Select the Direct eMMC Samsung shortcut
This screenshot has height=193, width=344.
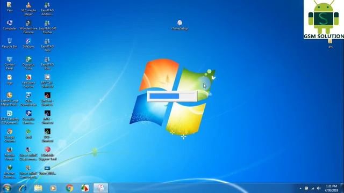click(x=28, y=172)
